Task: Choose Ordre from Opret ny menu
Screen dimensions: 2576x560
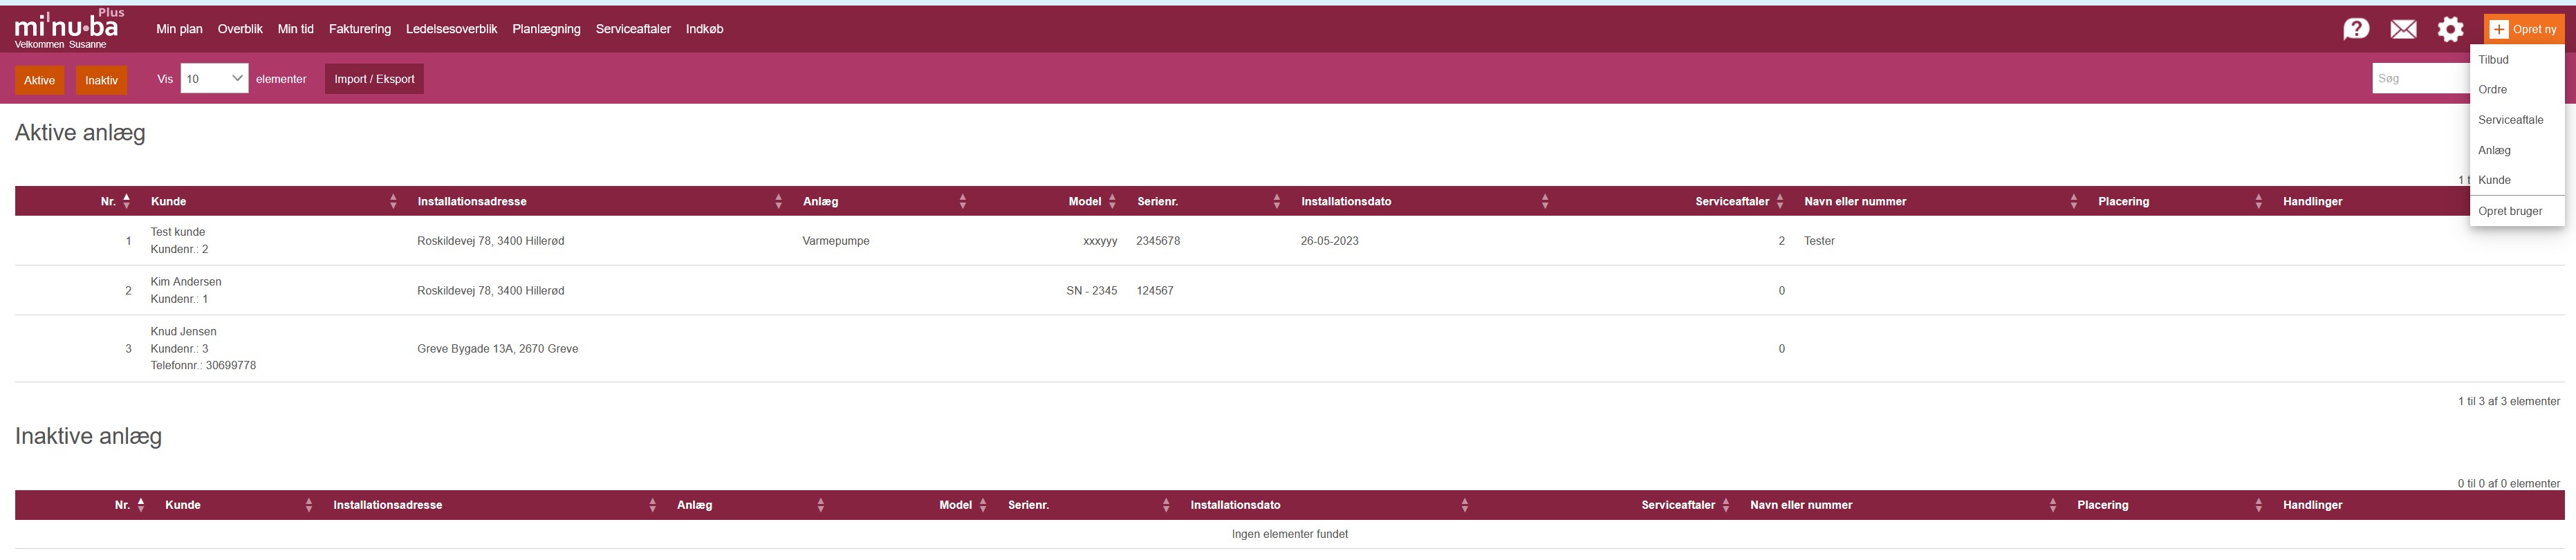Action: click(2517, 90)
